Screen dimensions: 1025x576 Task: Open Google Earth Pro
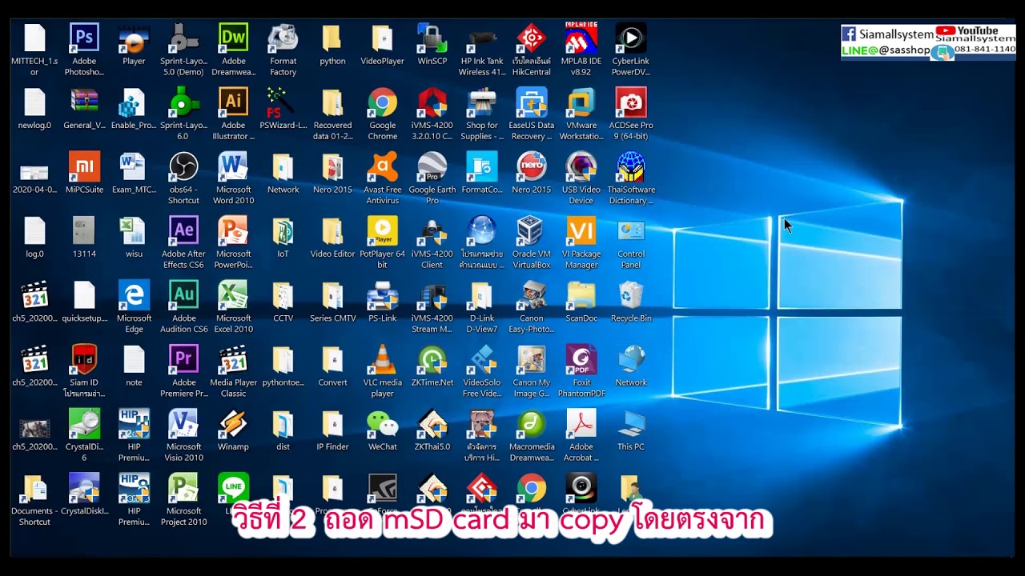click(432, 167)
